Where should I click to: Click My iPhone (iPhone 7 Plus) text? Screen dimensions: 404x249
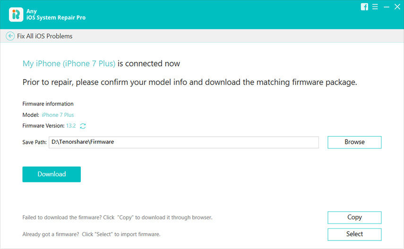[69, 64]
